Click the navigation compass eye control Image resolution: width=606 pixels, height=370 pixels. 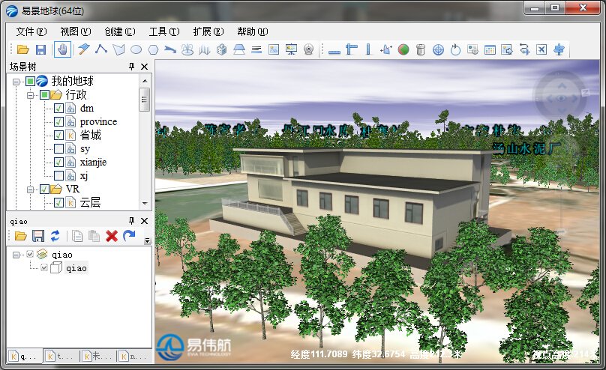tap(561, 98)
